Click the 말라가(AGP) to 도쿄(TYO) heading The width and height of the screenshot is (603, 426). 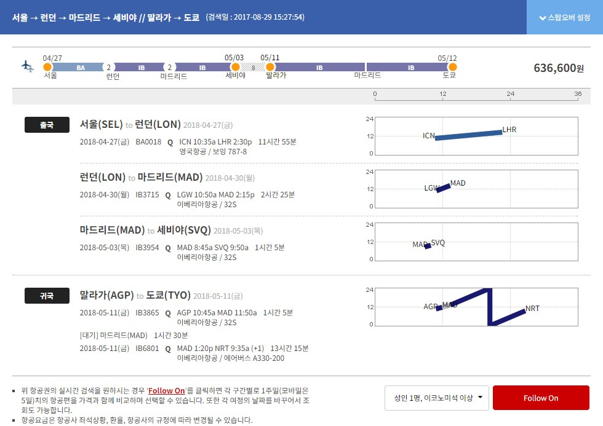tap(135, 295)
